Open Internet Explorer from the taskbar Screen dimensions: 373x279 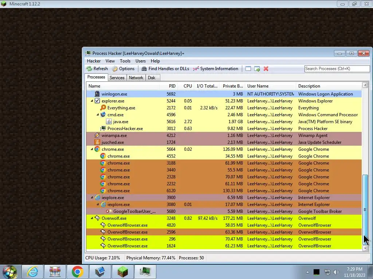(32, 272)
